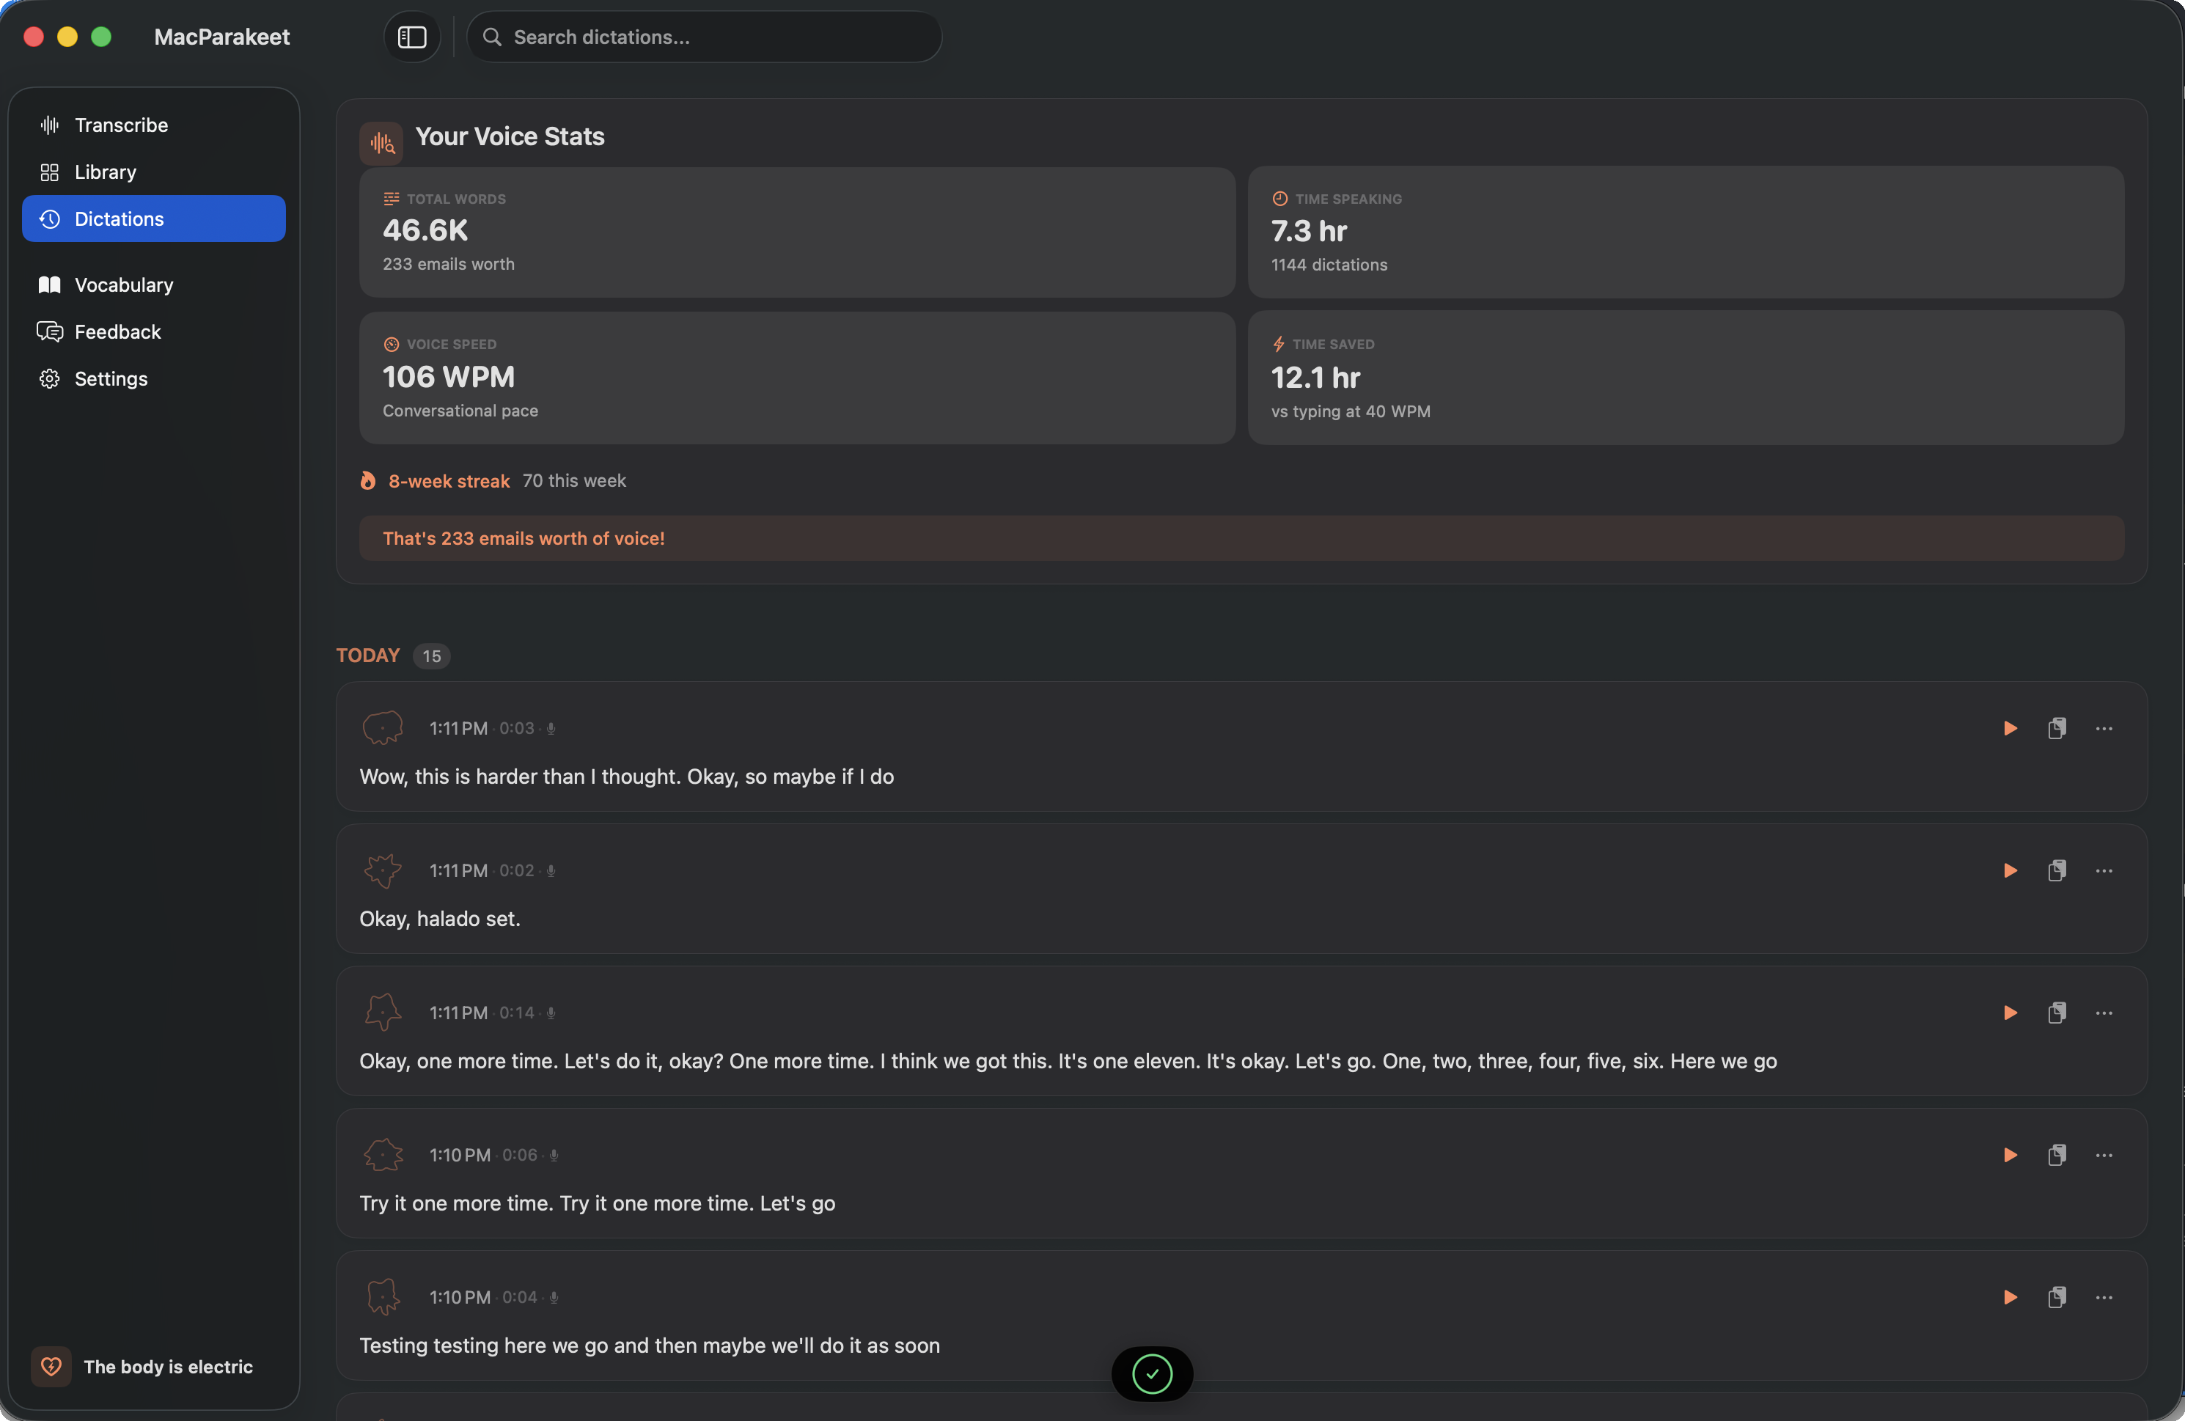Click 'The body is electric' text

pyautogui.click(x=168, y=1366)
